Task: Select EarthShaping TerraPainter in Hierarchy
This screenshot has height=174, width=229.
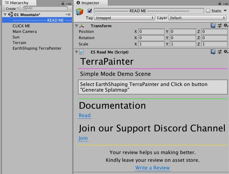Action: pyautogui.click(x=37, y=48)
